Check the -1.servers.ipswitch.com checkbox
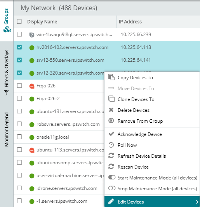 19,201
